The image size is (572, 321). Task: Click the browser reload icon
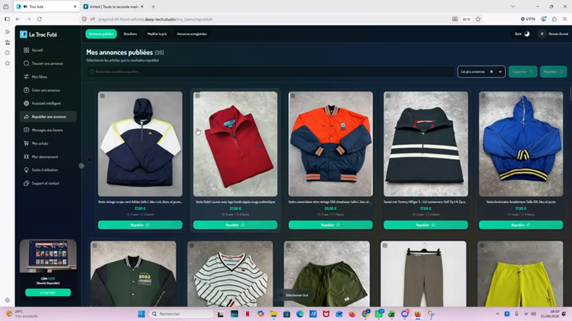pos(39,19)
